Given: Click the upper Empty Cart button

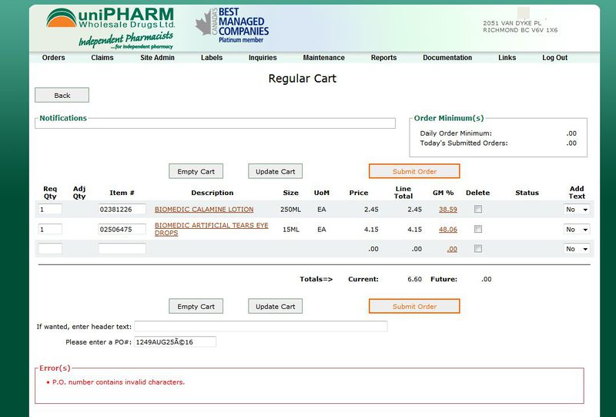Looking at the screenshot, I should (x=196, y=172).
